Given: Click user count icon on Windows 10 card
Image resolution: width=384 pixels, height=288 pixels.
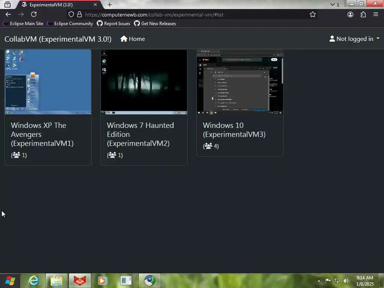Looking at the screenshot, I should (208, 146).
